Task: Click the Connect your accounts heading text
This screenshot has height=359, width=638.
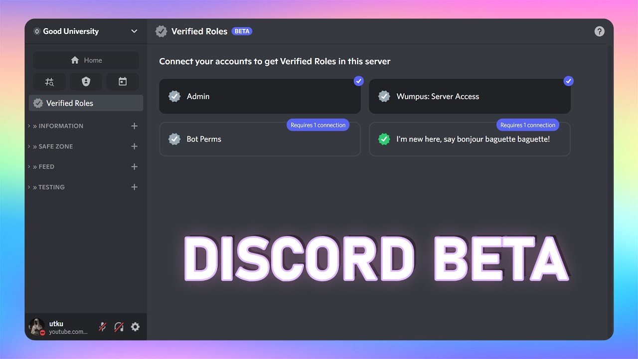Action: tap(275, 61)
